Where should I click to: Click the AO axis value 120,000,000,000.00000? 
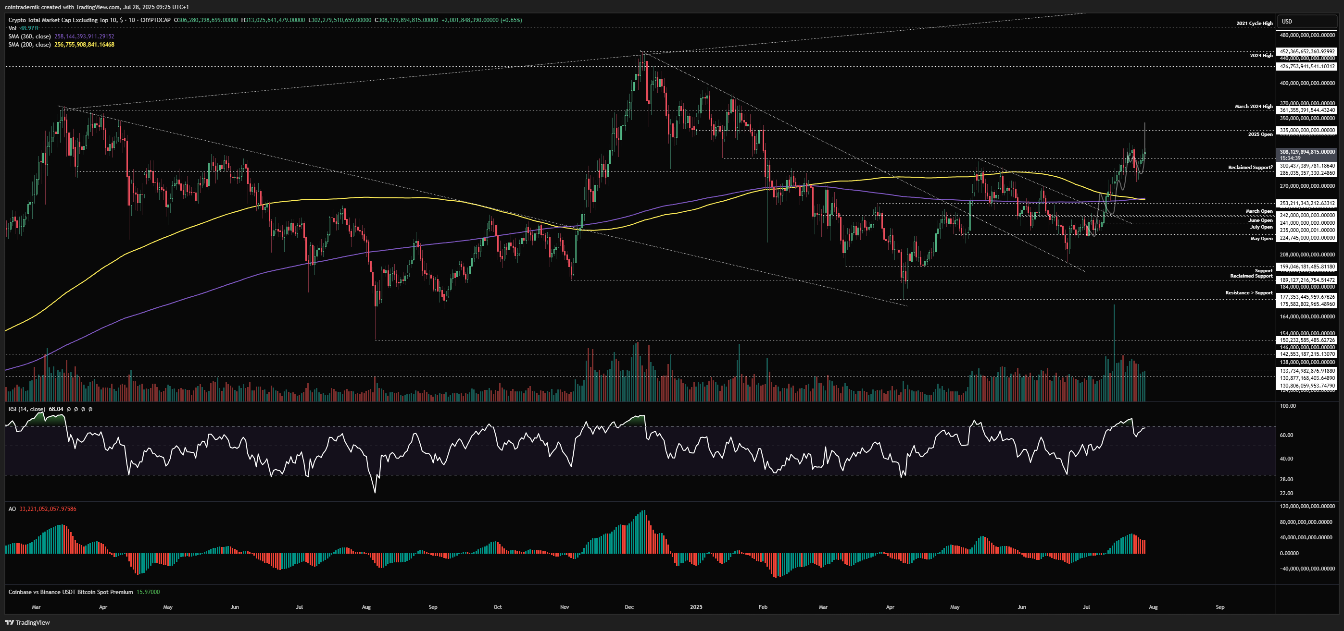[x=1307, y=507]
